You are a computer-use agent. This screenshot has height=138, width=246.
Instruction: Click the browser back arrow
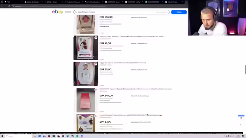[x=2, y=6]
